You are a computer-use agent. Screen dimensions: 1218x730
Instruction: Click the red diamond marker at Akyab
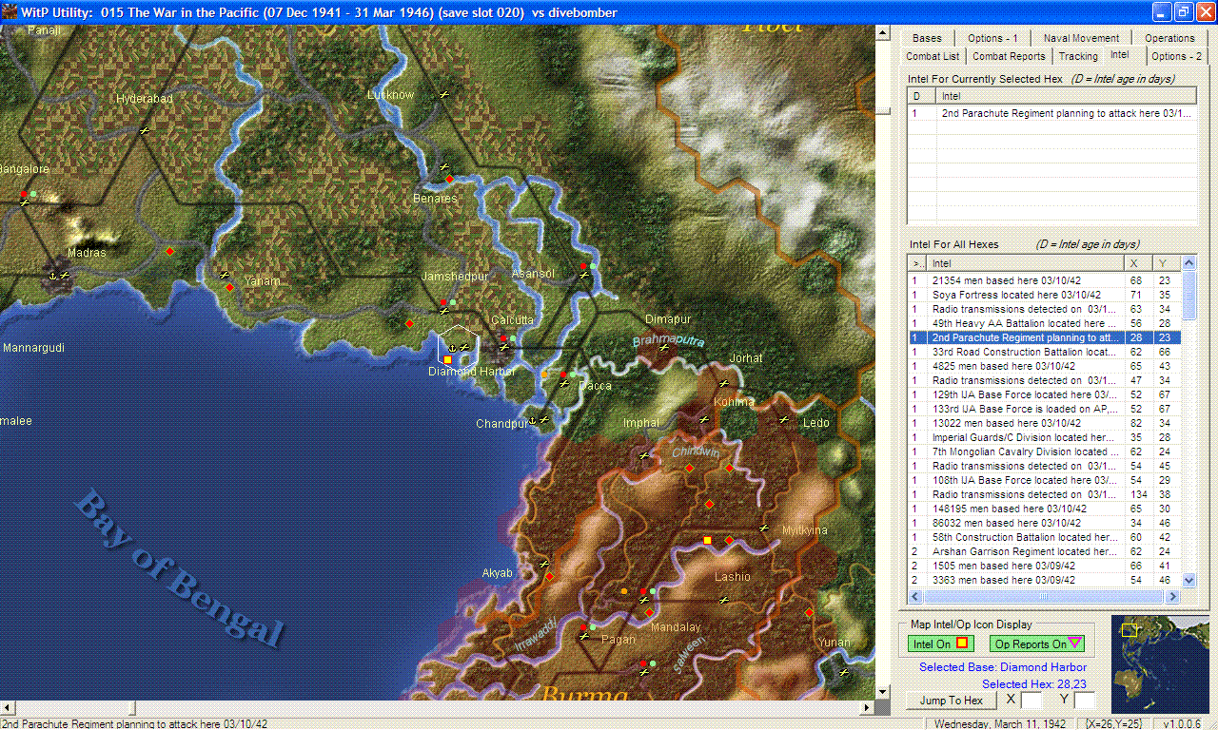tap(549, 575)
